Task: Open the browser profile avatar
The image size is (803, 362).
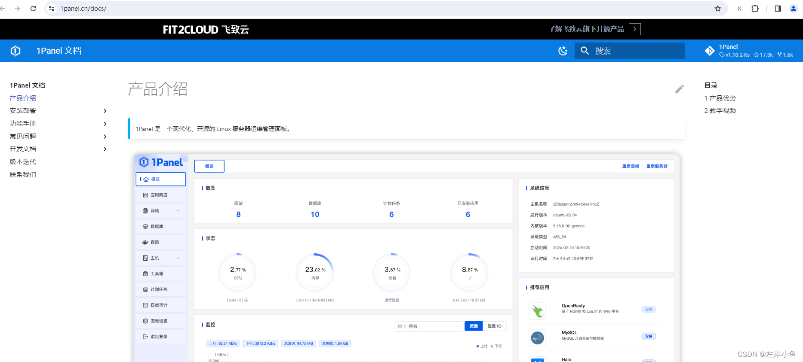Action: (794, 9)
